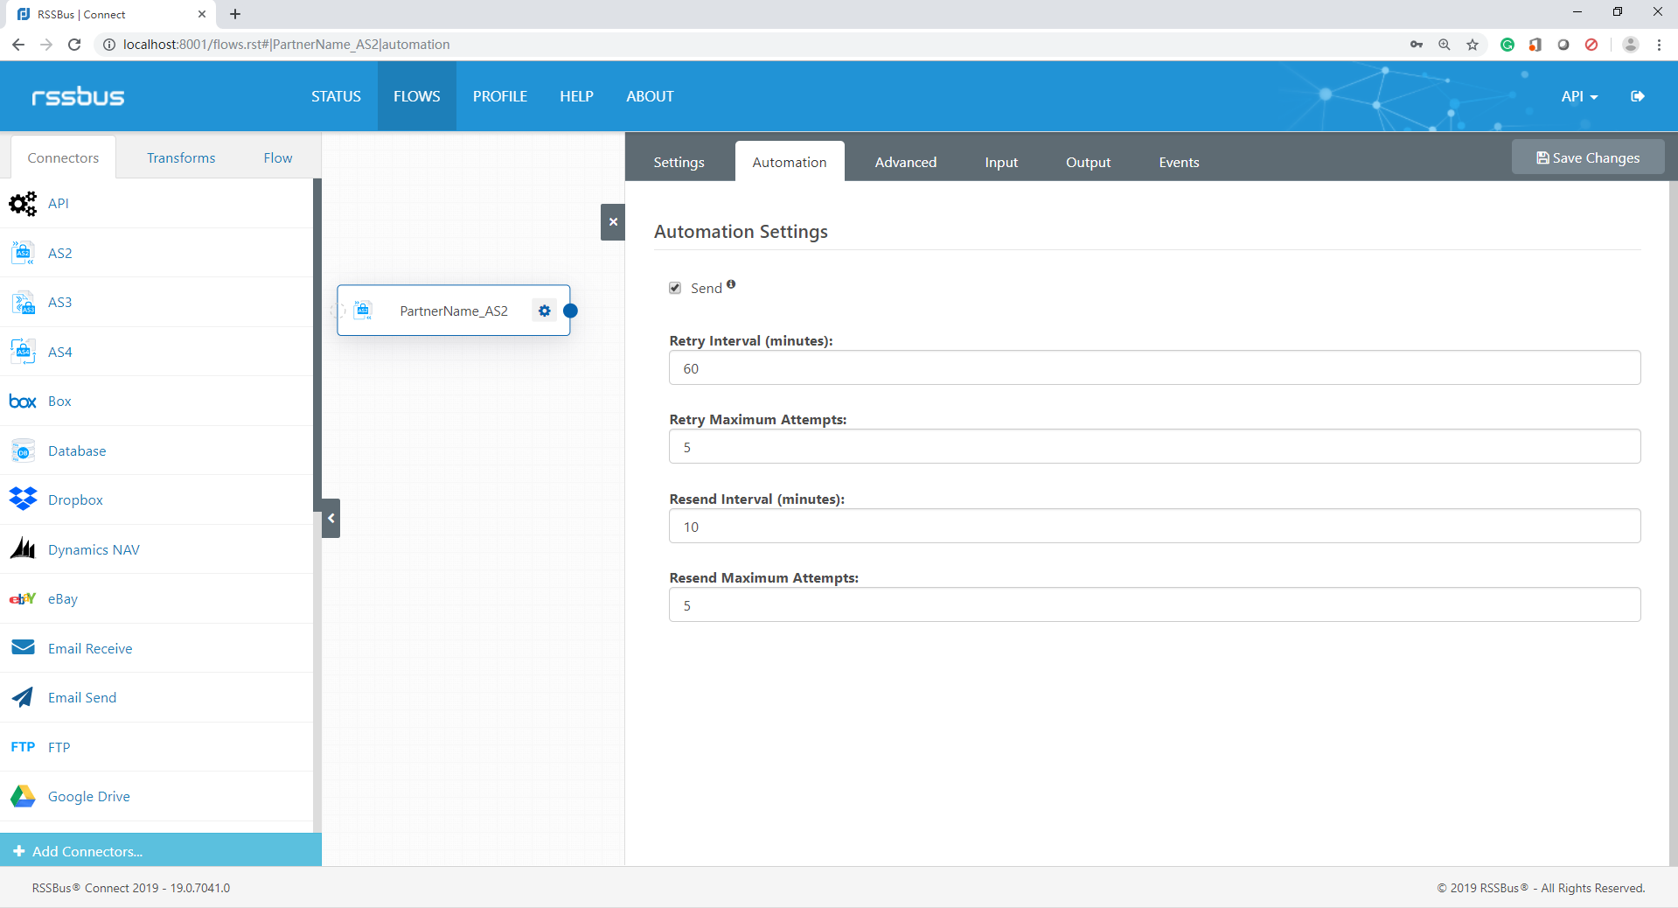Screen dimensions: 1678x908
Task: Bookmark page with the star icon
Action: [1473, 45]
